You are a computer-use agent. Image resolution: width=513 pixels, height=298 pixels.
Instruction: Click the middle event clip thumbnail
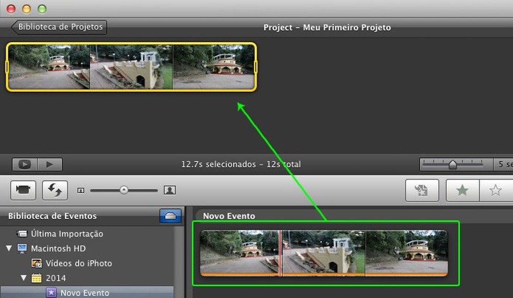click(x=324, y=253)
